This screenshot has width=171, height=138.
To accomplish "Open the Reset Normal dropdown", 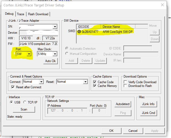I will (x=85, y=82).
